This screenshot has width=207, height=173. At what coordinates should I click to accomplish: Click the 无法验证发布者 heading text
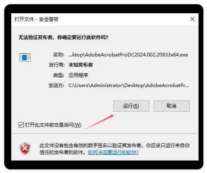(63, 37)
